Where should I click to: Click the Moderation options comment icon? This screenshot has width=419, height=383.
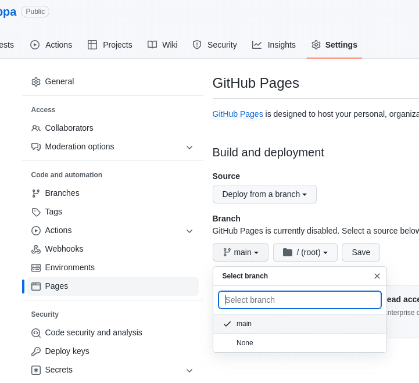[36, 146]
